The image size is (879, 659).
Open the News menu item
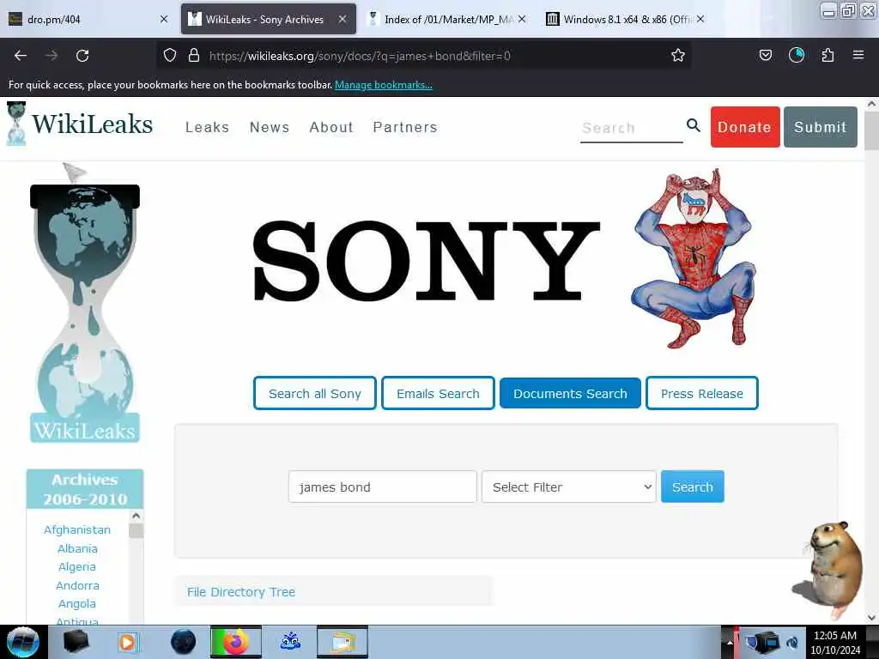click(270, 127)
